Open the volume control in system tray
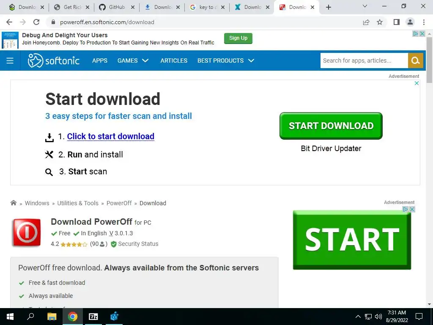The height and width of the screenshot is (325, 433). pos(378,317)
